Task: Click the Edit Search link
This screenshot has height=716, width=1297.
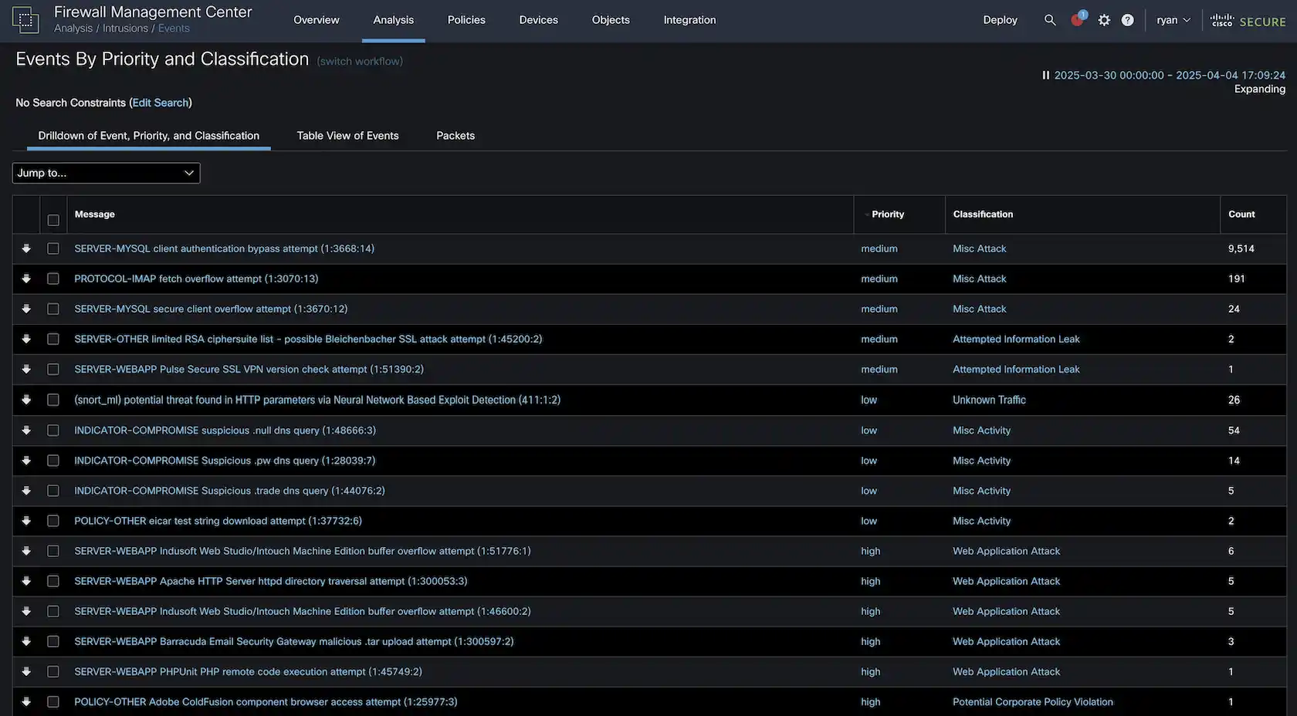Action: (x=161, y=102)
